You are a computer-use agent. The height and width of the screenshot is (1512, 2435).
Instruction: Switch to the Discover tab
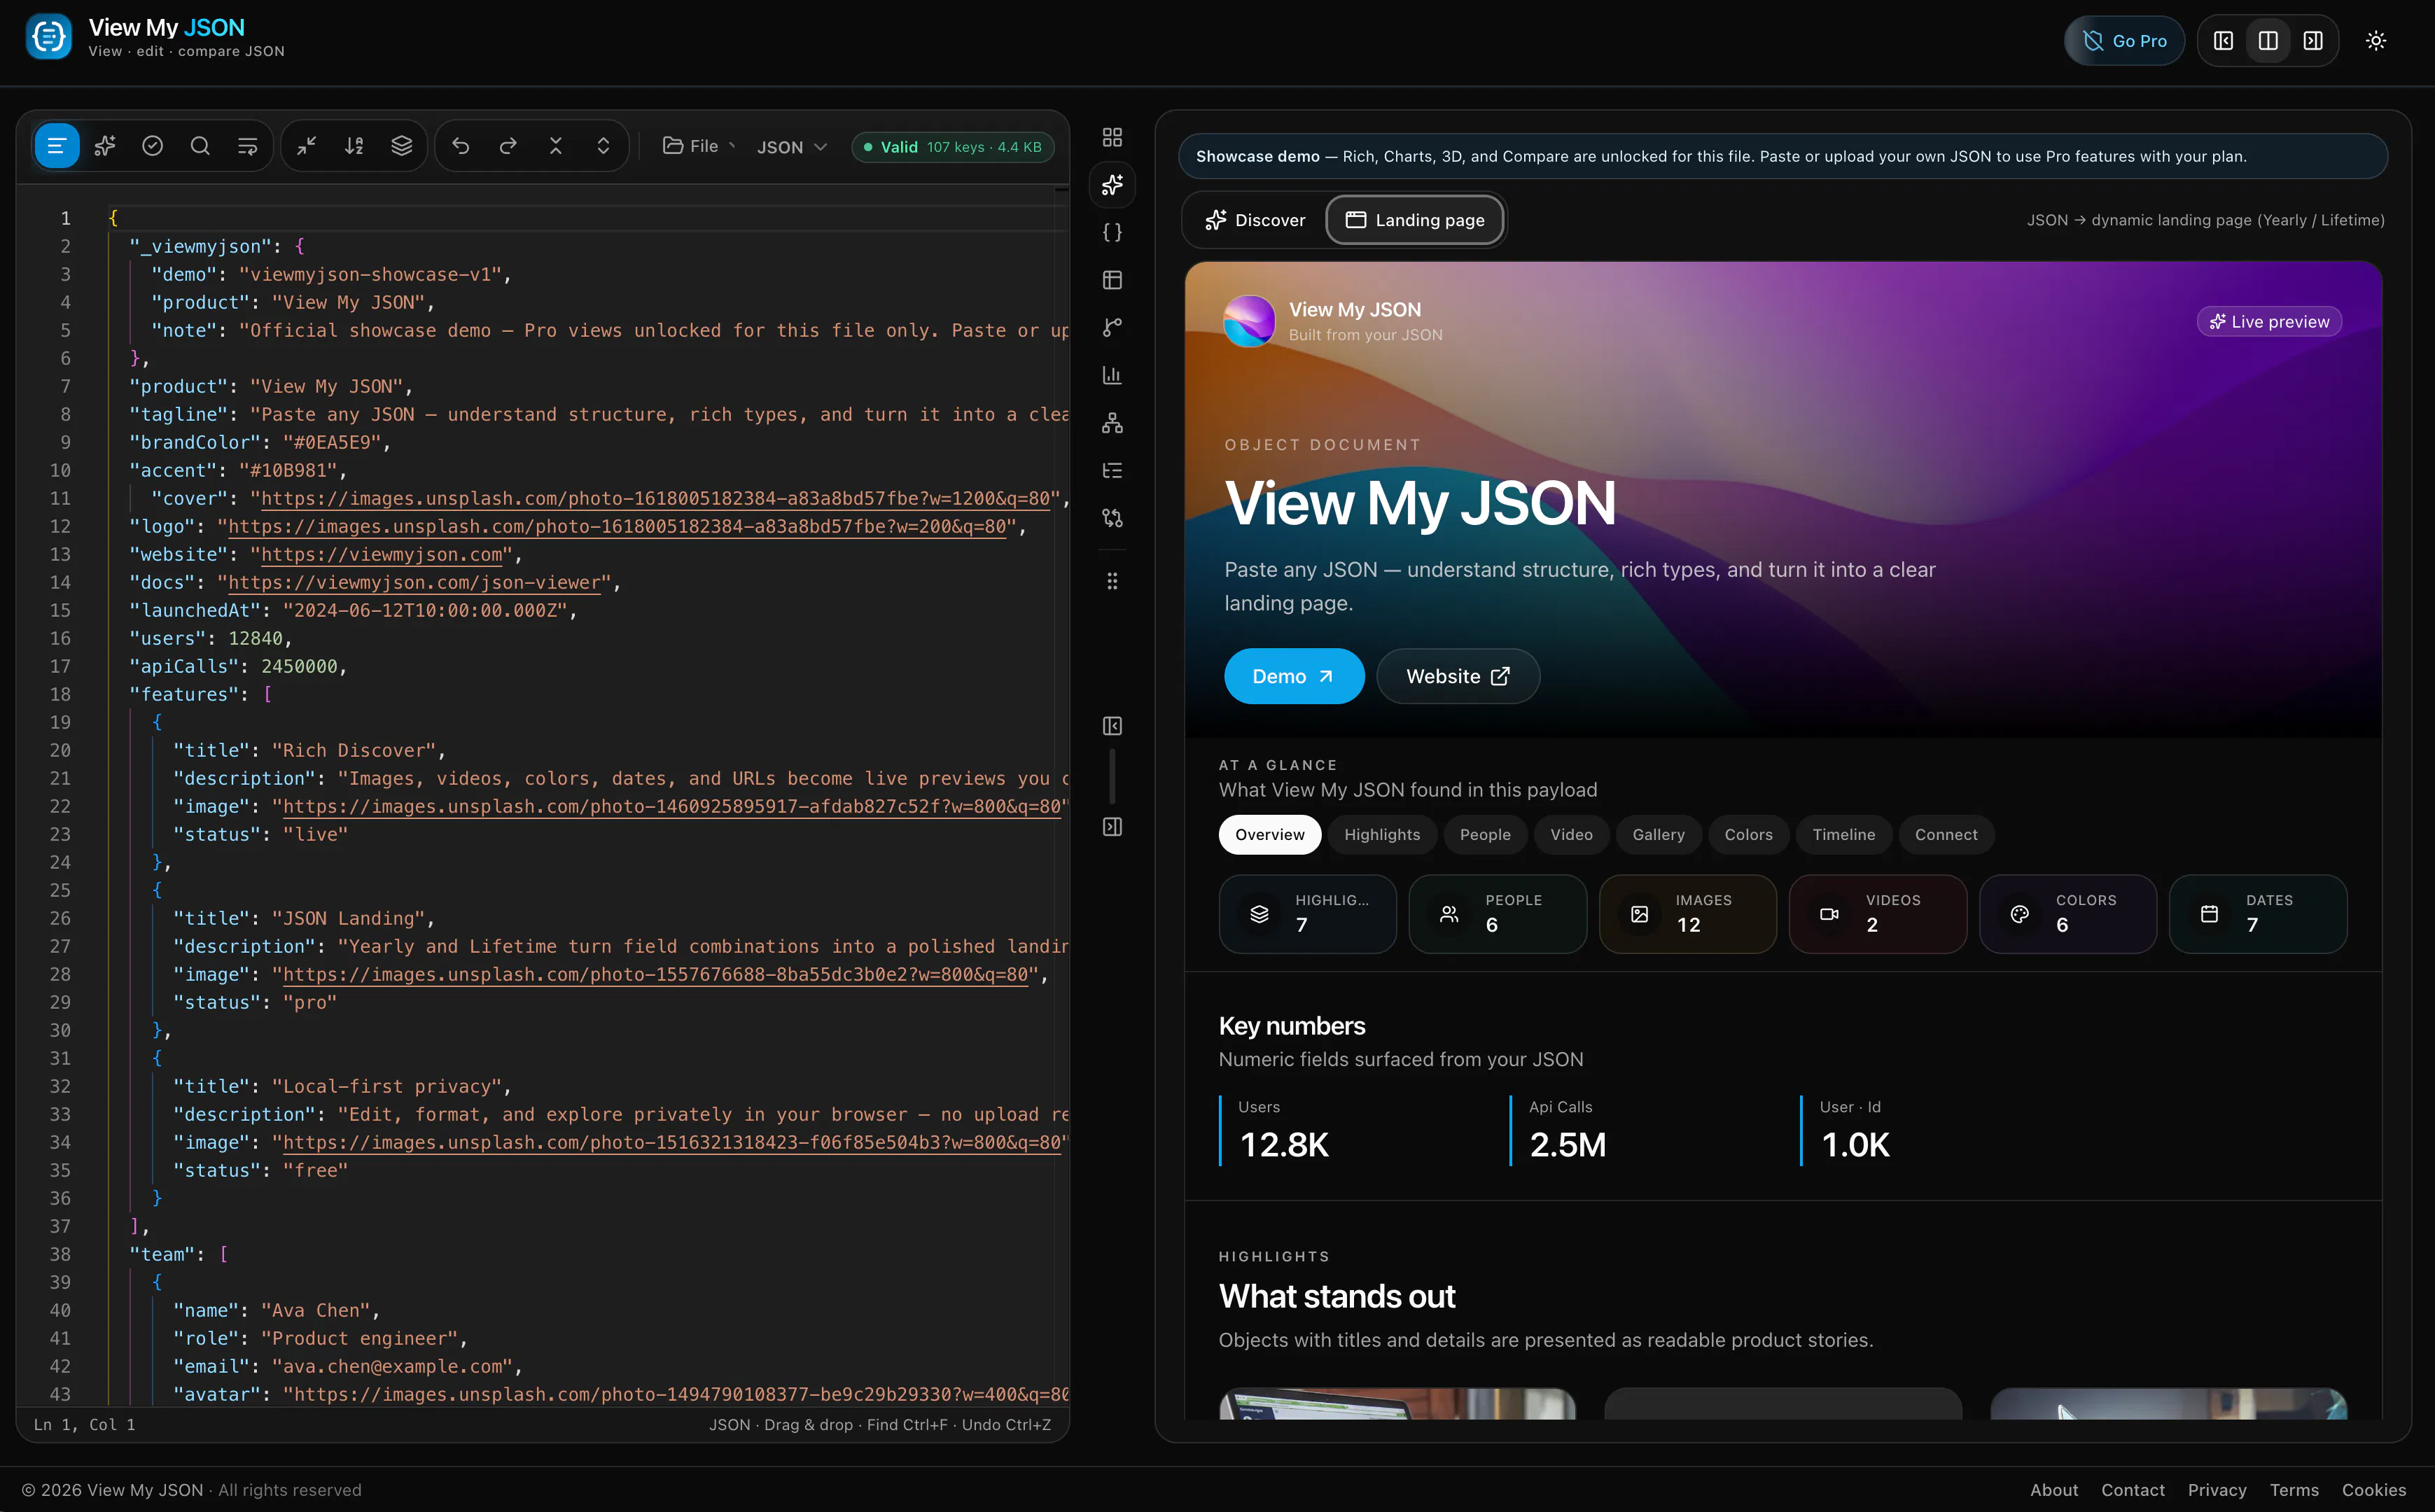click(x=1255, y=220)
